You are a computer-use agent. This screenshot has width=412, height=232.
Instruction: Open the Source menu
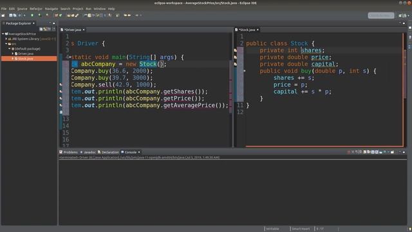click(x=22, y=8)
